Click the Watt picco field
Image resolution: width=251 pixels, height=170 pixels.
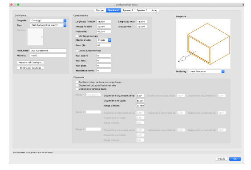[x=104, y=66]
